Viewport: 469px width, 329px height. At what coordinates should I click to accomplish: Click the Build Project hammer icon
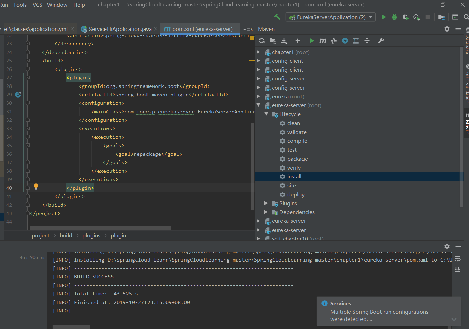(x=277, y=17)
